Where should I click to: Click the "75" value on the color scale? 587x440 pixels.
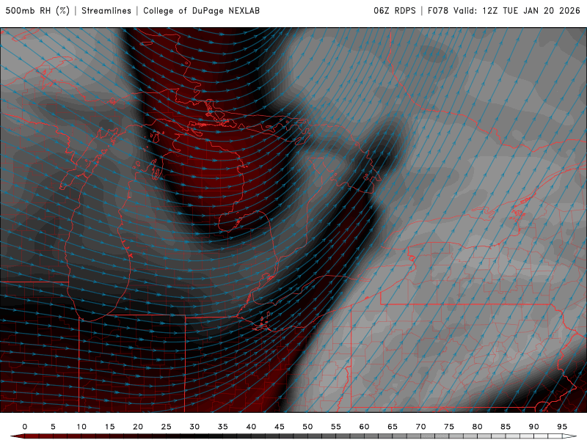pyautogui.click(x=449, y=427)
